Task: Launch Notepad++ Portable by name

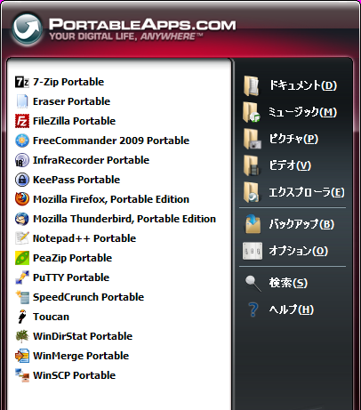Action: tap(84, 238)
